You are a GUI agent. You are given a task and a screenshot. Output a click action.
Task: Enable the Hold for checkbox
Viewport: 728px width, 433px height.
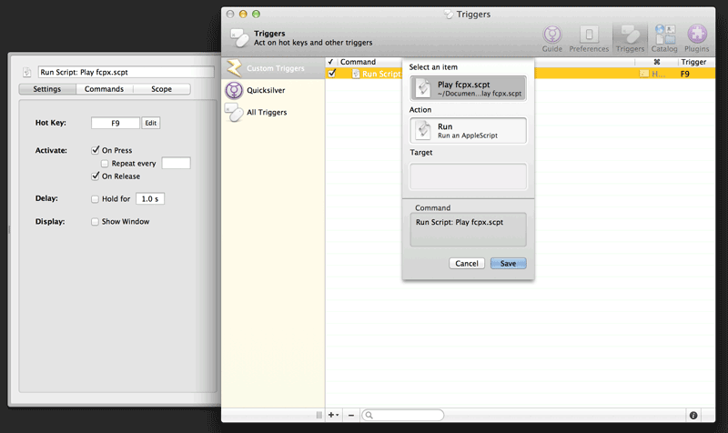click(96, 199)
